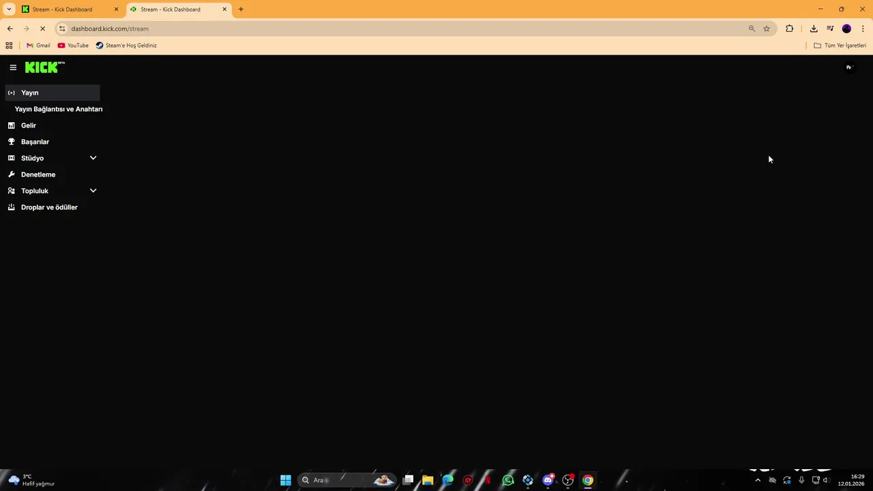Image resolution: width=873 pixels, height=491 pixels.
Task: Stop loading the page
Action: pyautogui.click(x=42, y=29)
